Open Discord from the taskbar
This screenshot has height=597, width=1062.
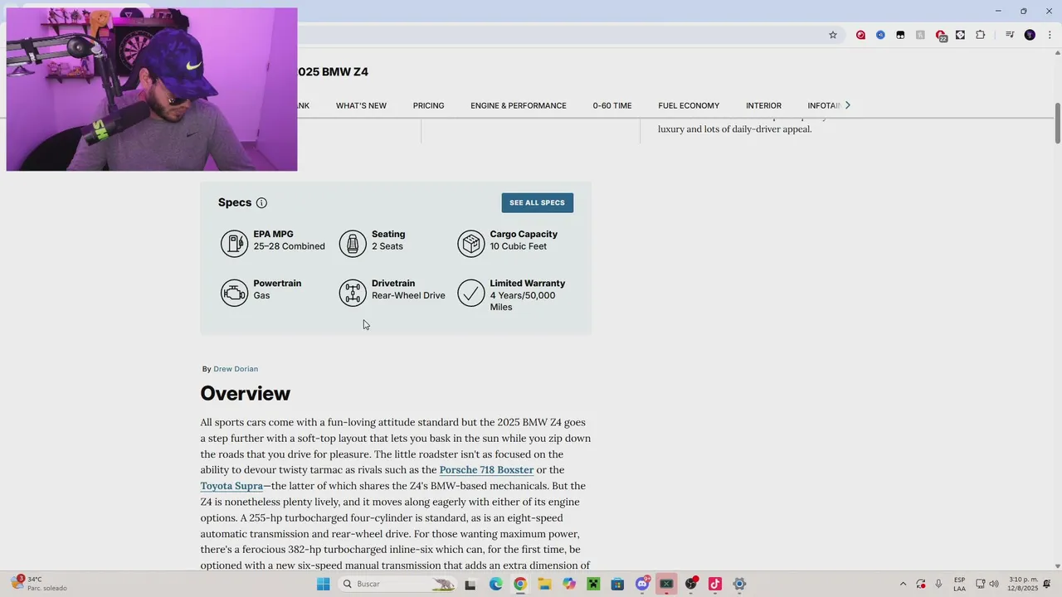[x=642, y=584]
